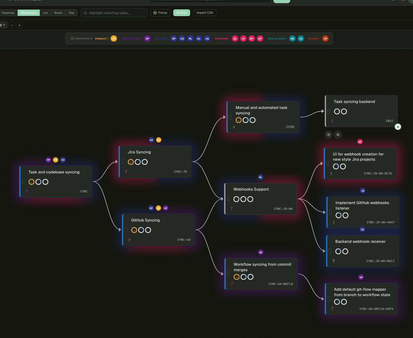
Task: Click the plus button in the sub-toolbar
Action: tap(12, 25)
